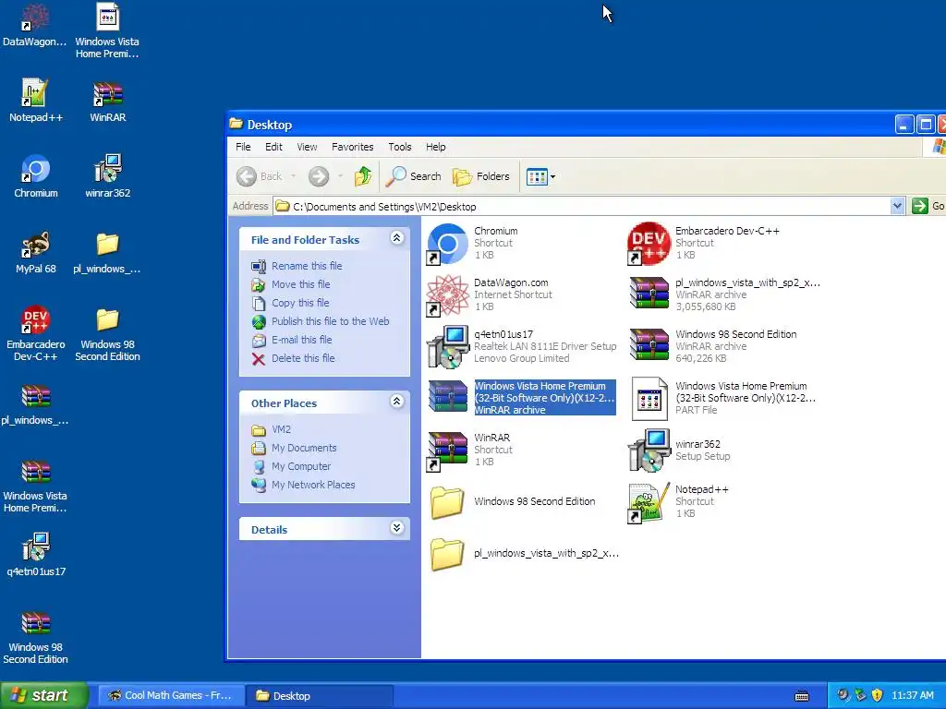Viewport: 946px width, 709px height.
Task: Select the MyPal 68 desktop icon
Action: click(x=36, y=252)
